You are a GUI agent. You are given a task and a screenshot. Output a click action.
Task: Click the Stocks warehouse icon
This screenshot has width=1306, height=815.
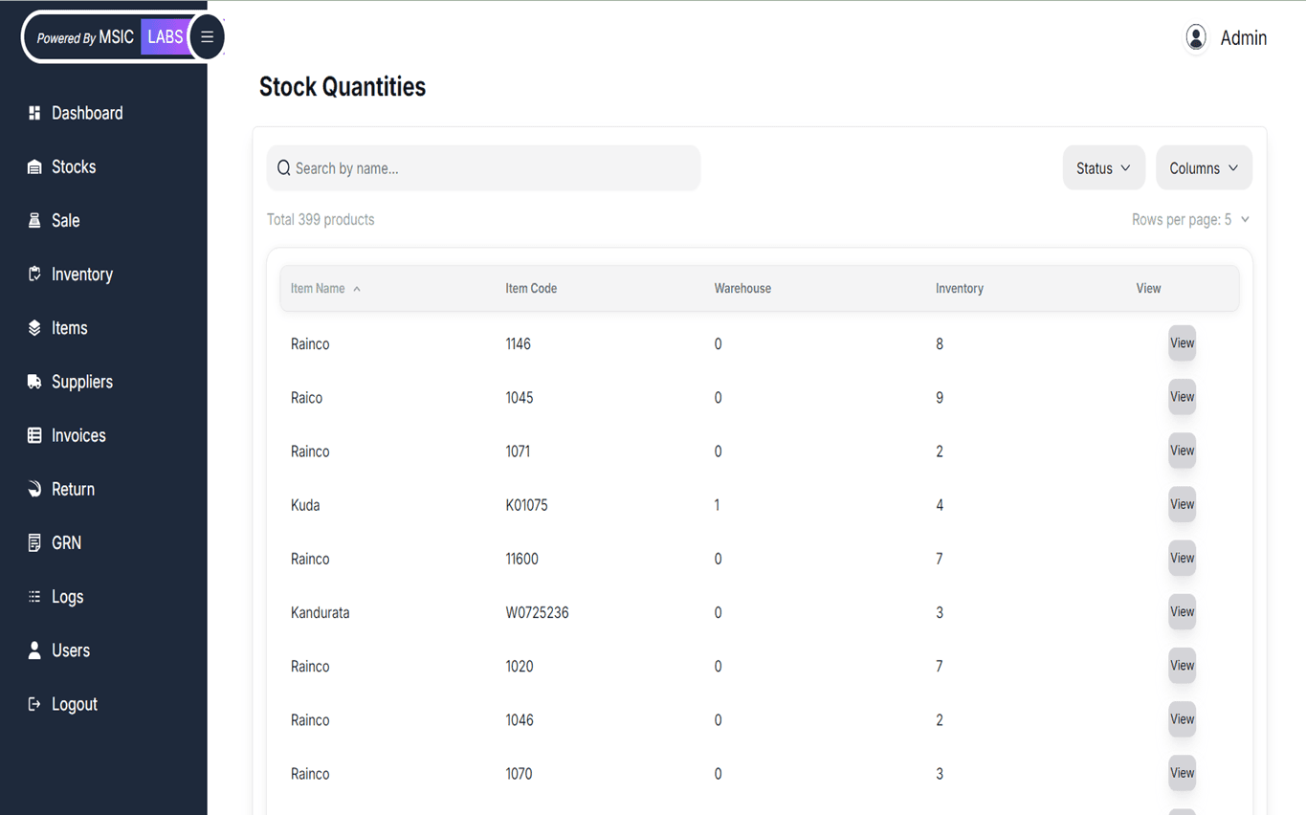[x=34, y=167]
